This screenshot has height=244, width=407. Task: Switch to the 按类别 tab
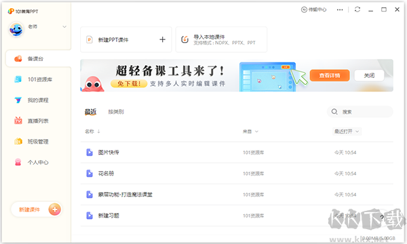[x=116, y=112]
